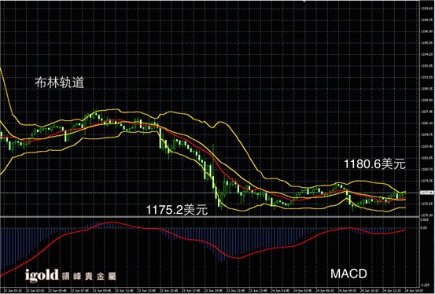Select the separator between price chart and MACD

pos(209,217)
